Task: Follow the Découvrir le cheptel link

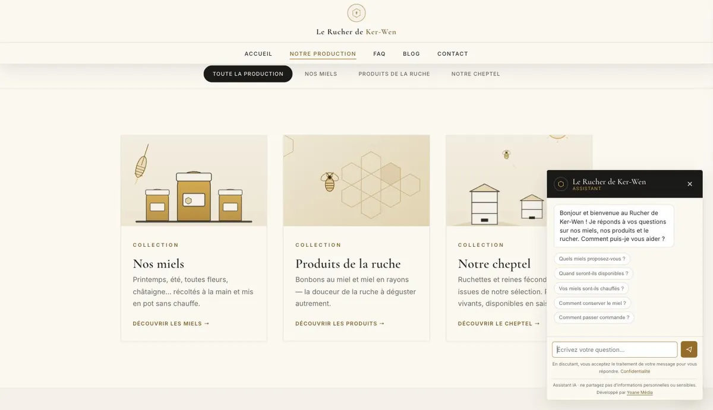Action: (x=499, y=324)
